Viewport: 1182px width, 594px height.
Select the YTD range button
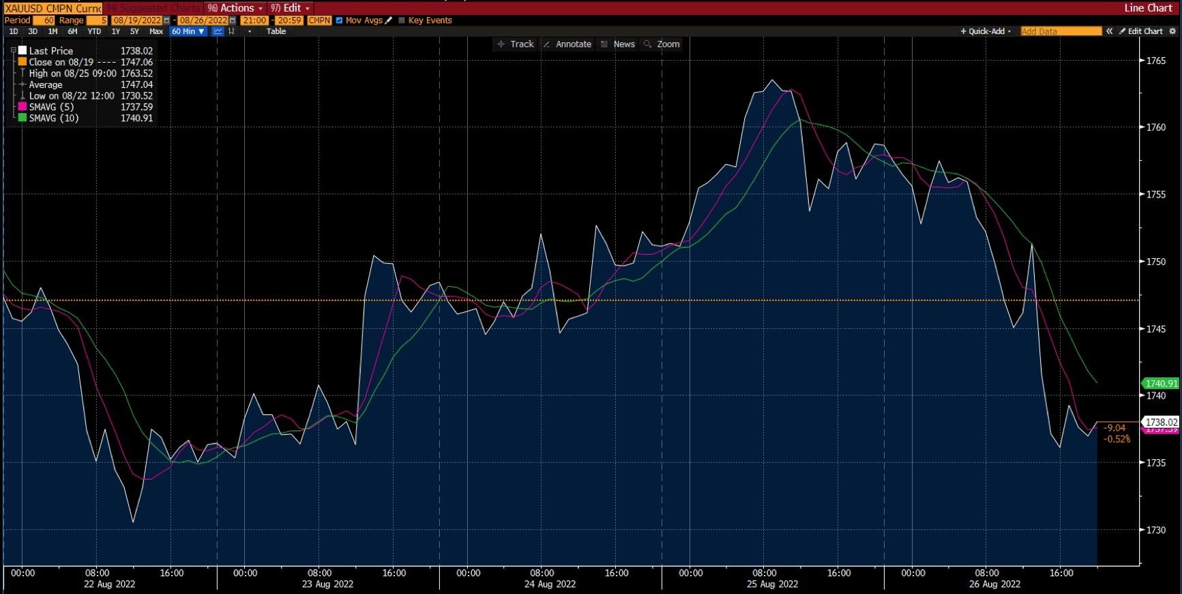94,31
